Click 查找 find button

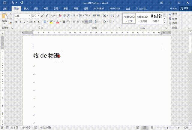[173, 14]
